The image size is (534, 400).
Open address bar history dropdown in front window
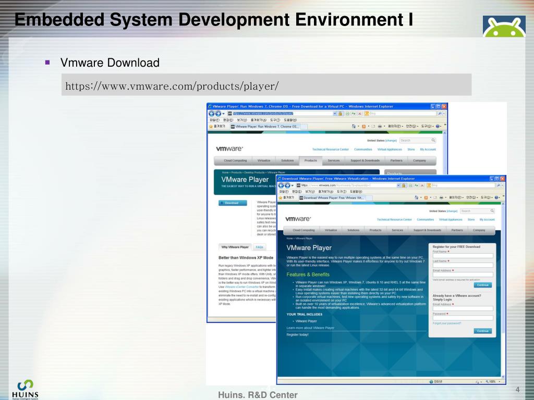[399, 185]
